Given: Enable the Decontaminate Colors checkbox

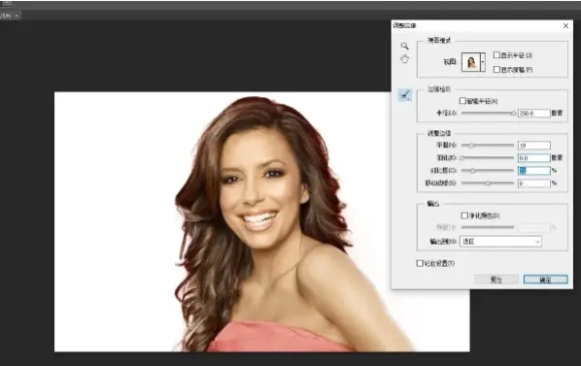Looking at the screenshot, I should 464,215.
